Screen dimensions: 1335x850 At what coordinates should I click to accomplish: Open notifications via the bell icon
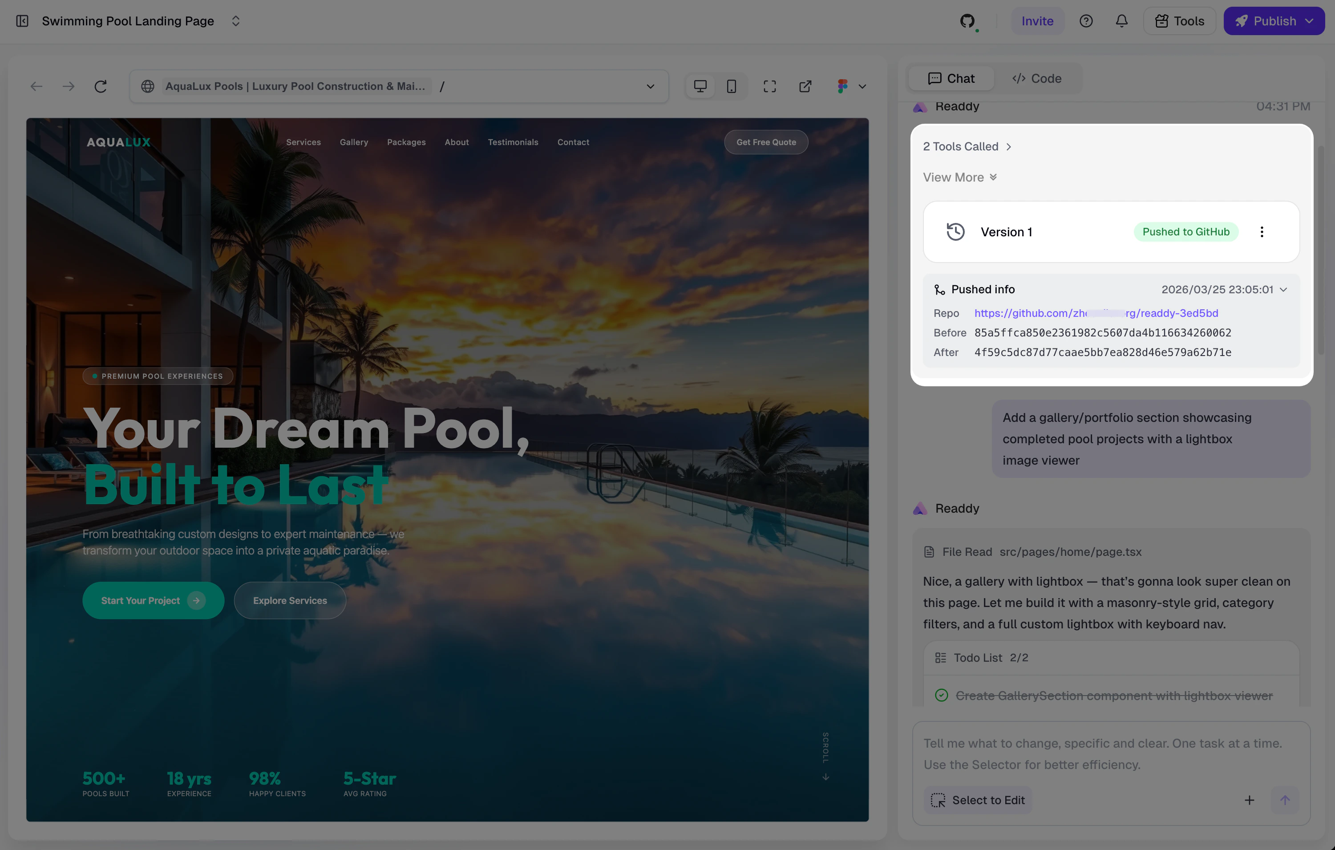click(1121, 20)
